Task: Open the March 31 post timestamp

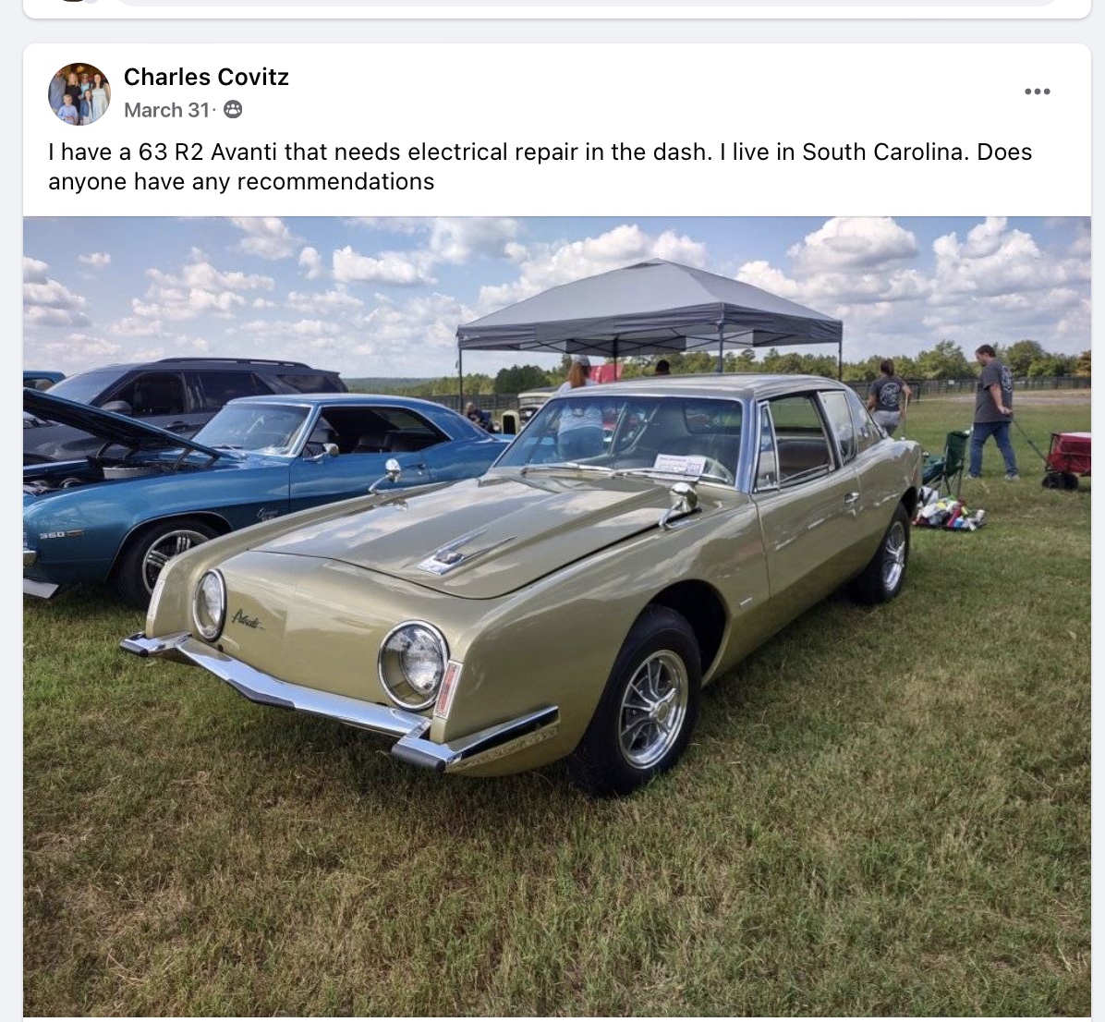Action: pyautogui.click(x=166, y=110)
